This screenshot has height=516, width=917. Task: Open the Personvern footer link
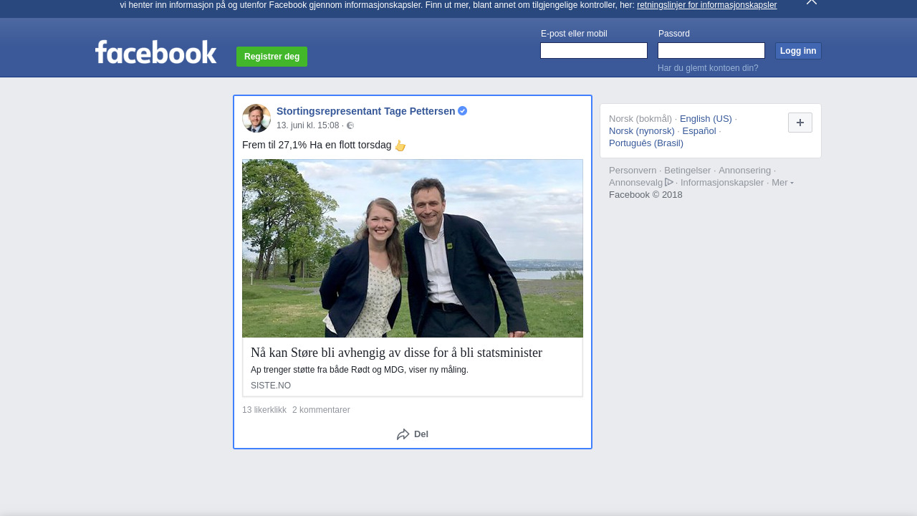(x=633, y=171)
